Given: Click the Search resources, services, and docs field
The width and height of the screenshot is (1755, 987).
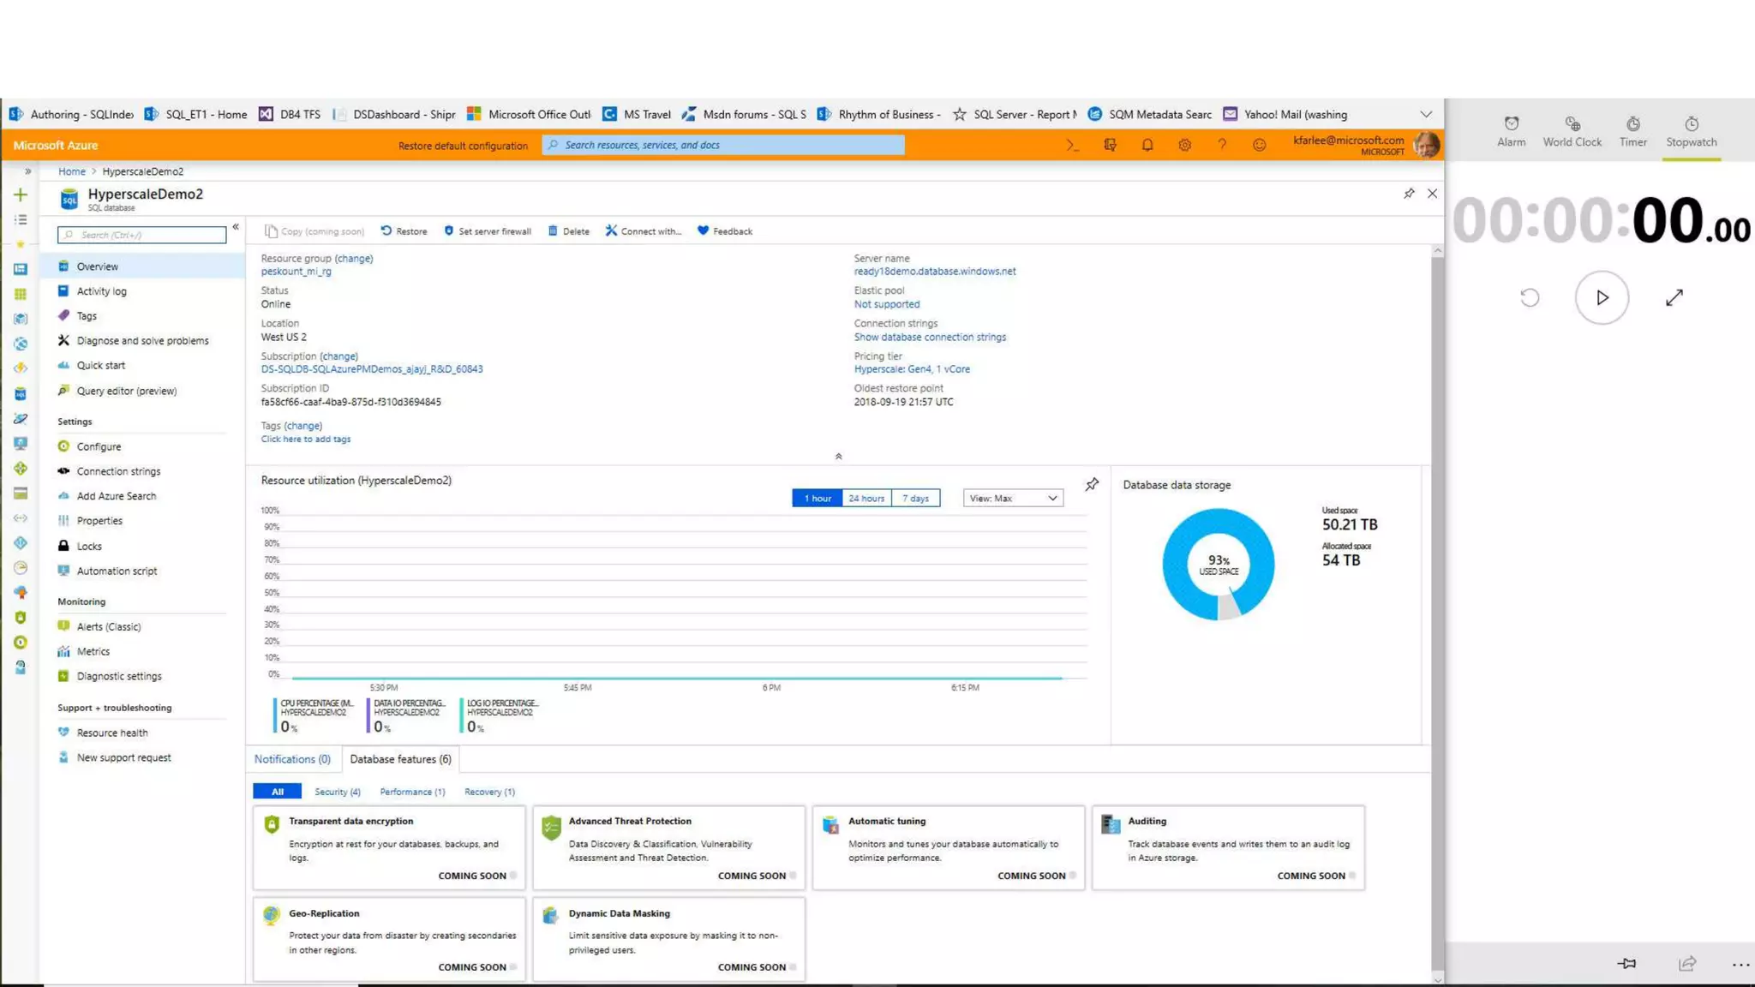Looking at the screenshot, I should click(723, 145).
